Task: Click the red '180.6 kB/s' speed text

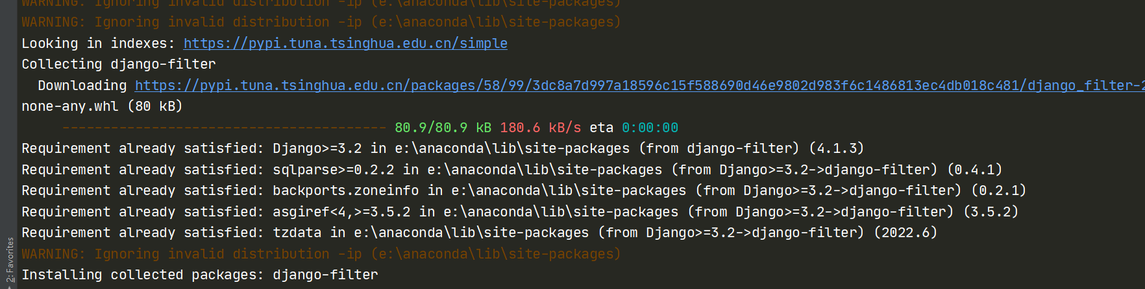Action: pyautogui.click(x=540, y=128)
